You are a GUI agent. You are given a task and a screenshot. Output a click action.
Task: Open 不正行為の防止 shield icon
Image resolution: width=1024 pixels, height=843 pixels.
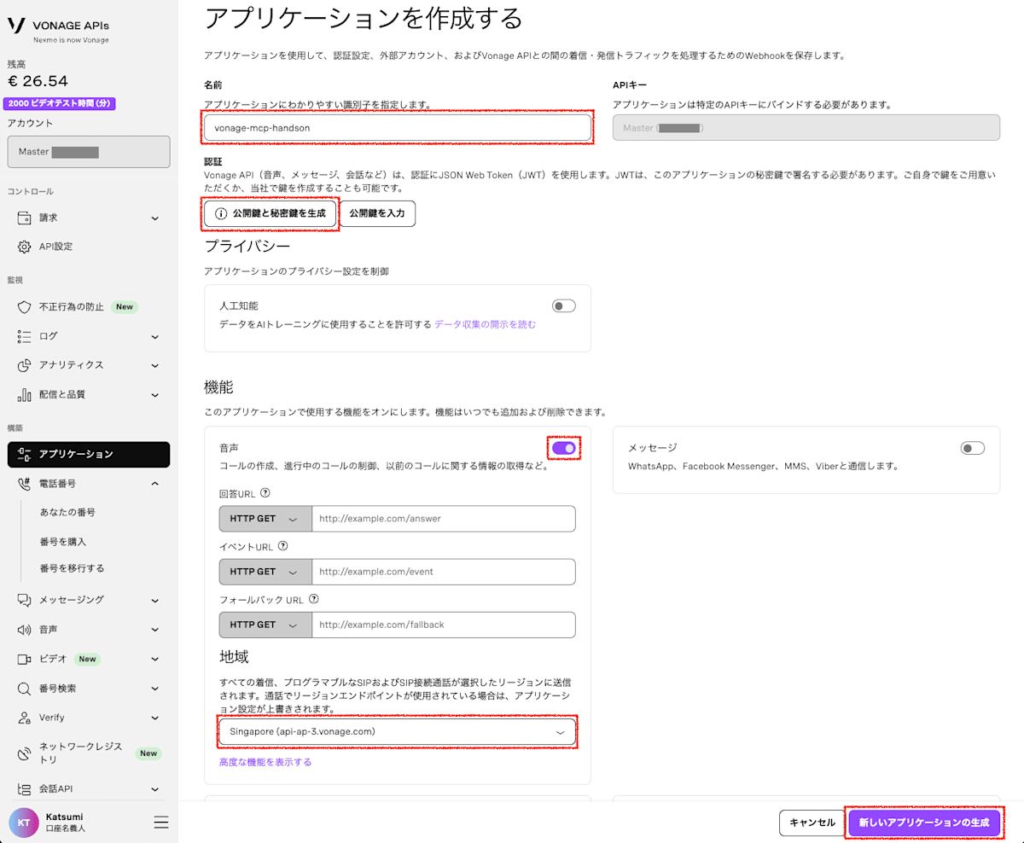coord(24,306)
